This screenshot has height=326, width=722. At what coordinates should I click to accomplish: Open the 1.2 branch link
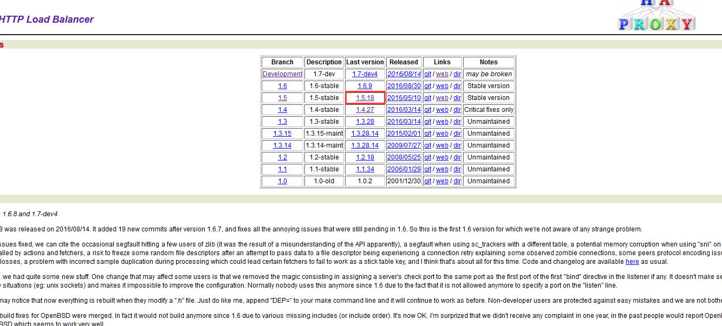(282, 157)
